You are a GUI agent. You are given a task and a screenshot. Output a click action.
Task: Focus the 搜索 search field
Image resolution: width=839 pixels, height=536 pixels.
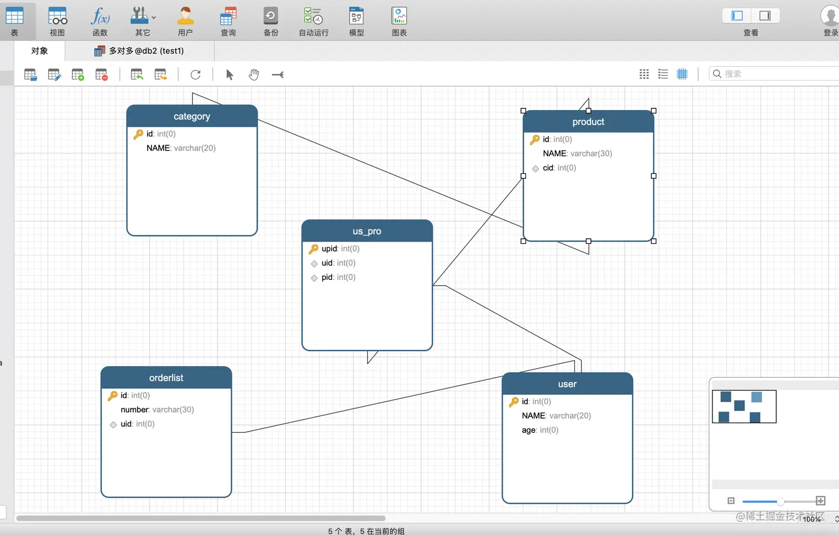tap(774, 74)
